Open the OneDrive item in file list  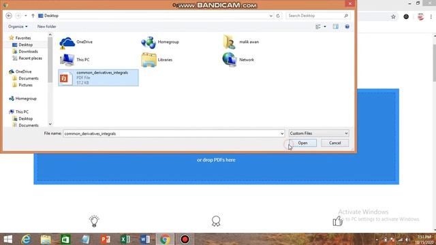coord(76,42)
